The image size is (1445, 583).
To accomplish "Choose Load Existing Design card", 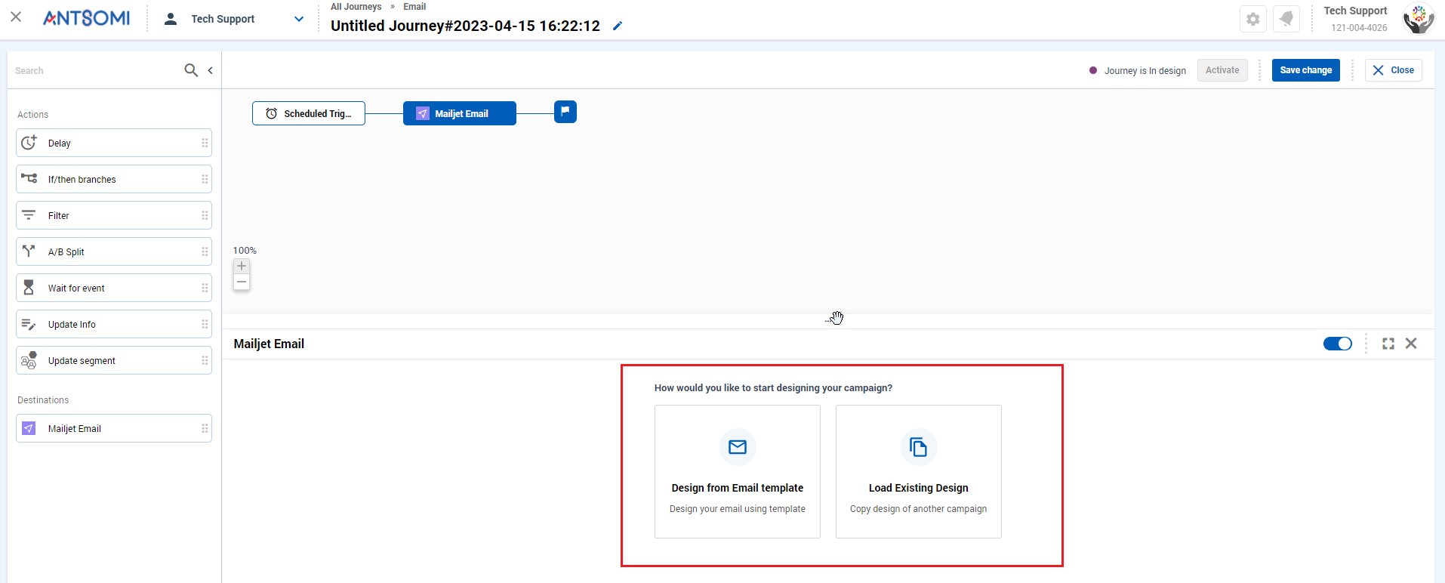I will [x=919, y=471].
